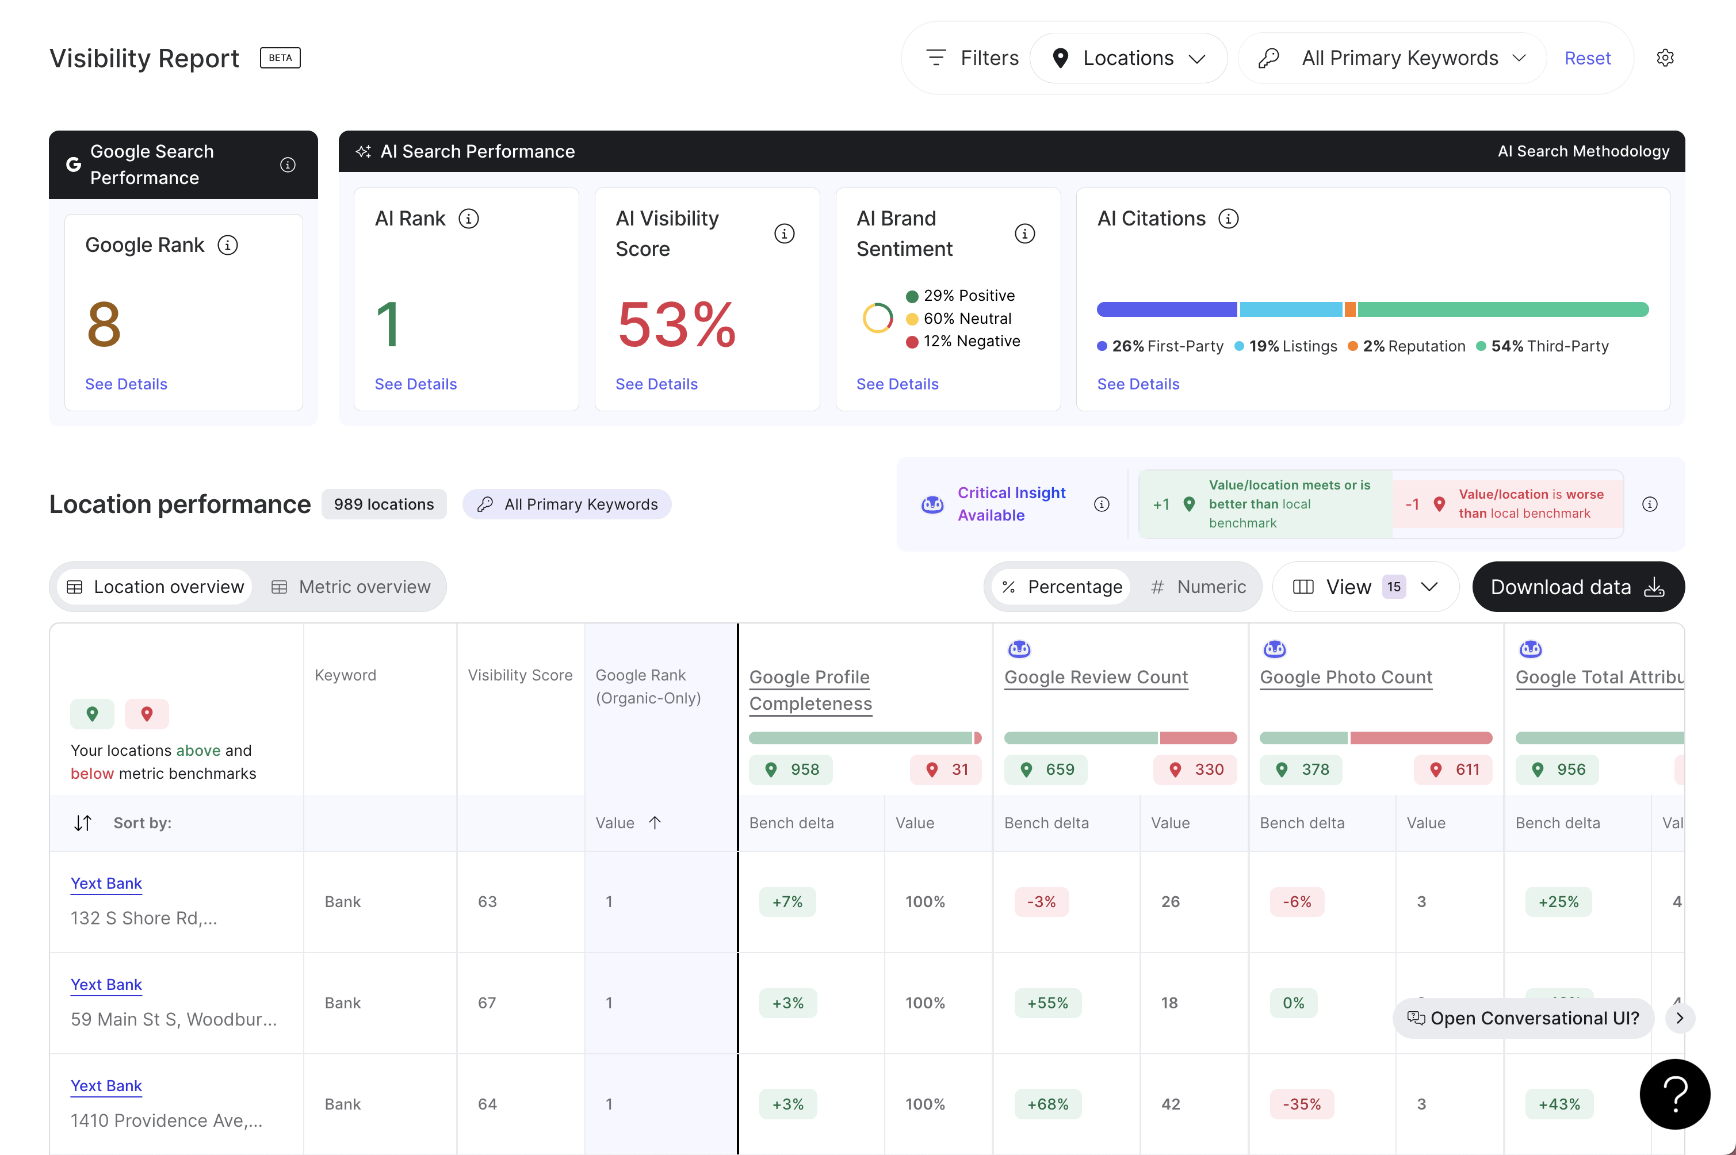This screenshot has width=1736, height=1155.
Task: Click the round help question mark button
Action: (1674, 1093)
